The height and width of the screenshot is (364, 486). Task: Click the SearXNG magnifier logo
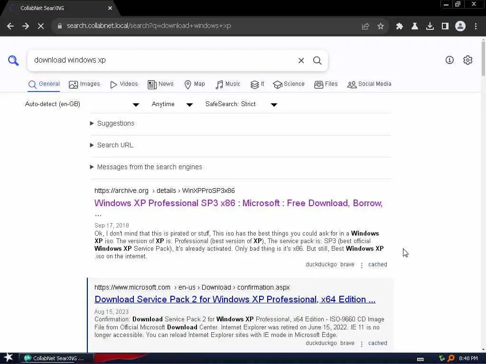point(13,60)
